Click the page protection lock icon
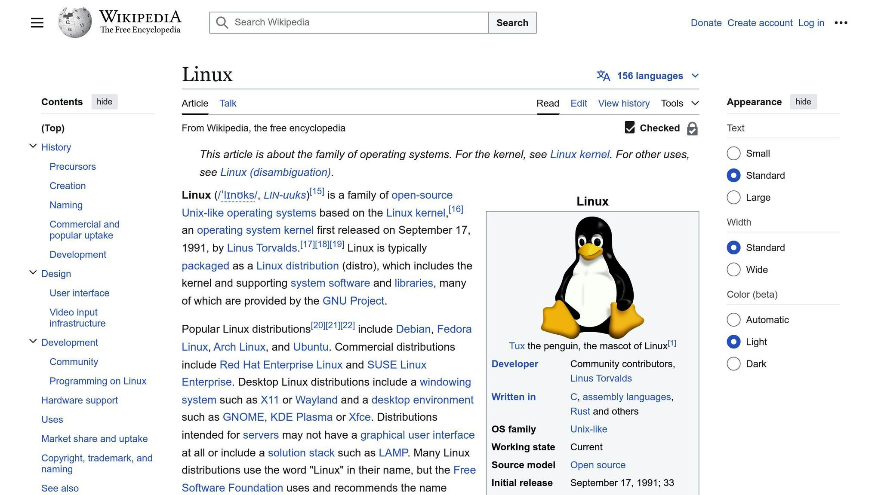This screenshot has height=495, width=881. (x=692, y=128)
